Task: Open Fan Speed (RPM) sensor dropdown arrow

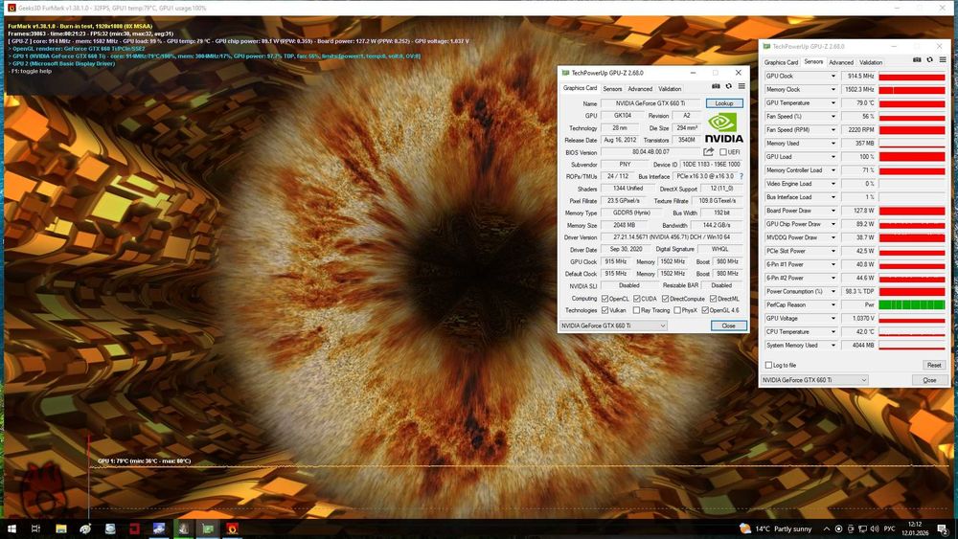Action: tap(833, 130)
